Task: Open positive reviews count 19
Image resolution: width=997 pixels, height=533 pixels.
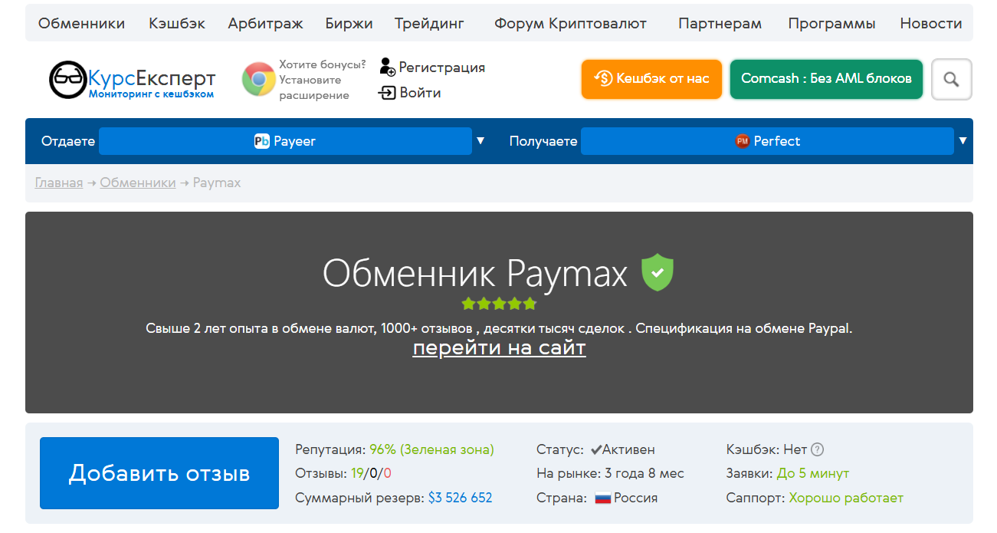Action: tap(357, 473)
